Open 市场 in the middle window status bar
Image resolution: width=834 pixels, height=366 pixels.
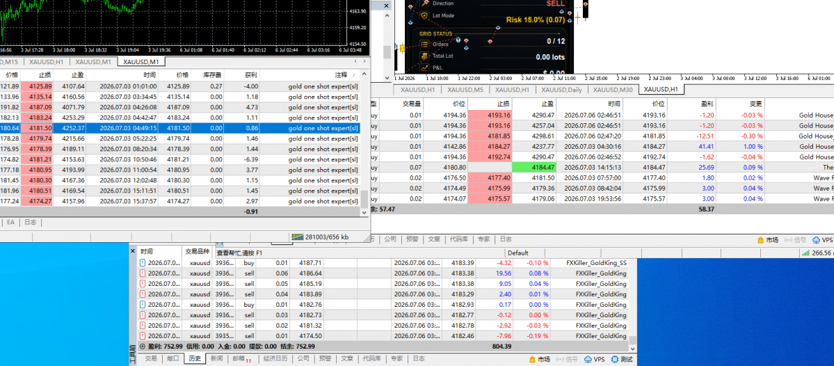click(x=768, y=240)
